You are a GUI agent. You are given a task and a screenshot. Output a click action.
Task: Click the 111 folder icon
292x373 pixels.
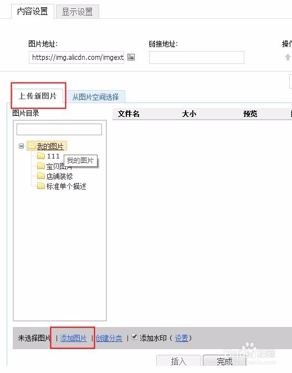pyautogui.click(x=41, y=156)
